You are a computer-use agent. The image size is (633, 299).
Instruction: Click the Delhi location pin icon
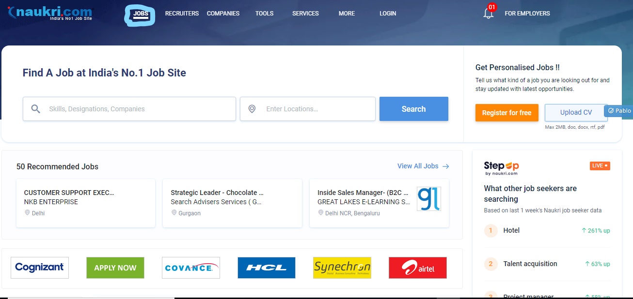28,213
